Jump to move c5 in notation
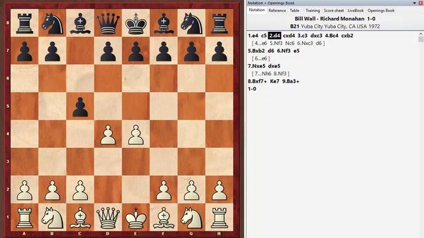This screenshot has height=238, width=424. pos(264,36)
